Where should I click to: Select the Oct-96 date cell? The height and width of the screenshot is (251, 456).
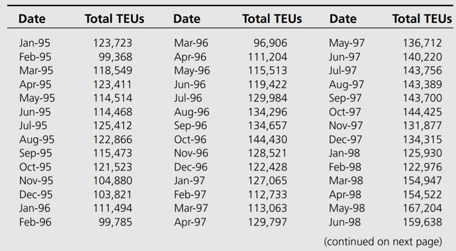point(191,139)
